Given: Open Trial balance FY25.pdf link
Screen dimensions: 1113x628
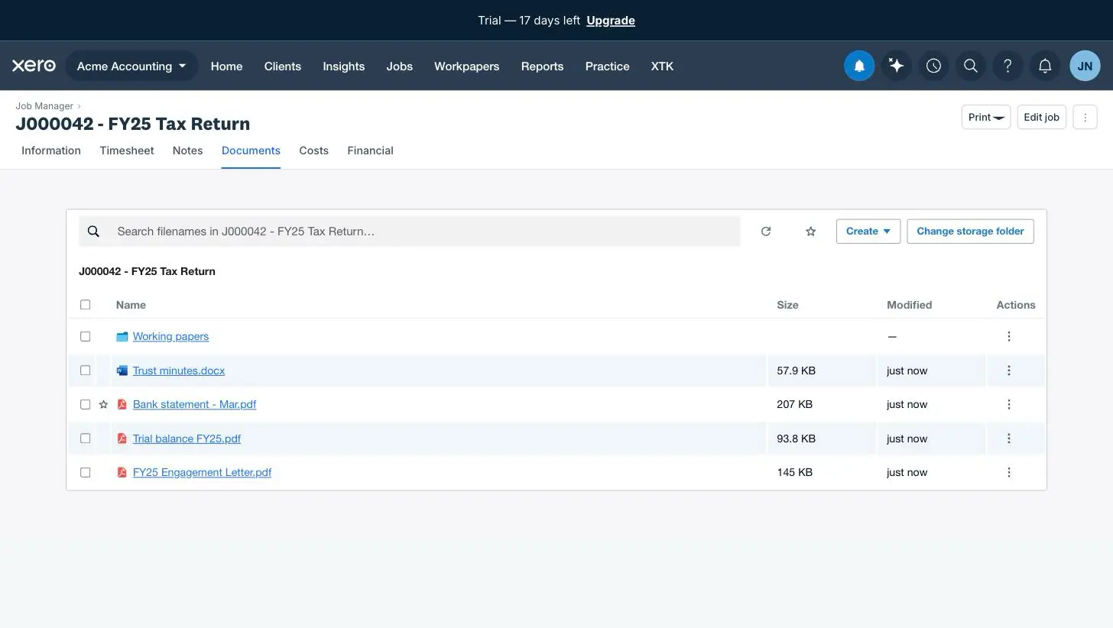Looking at the screenshot, I should (187, 439).
